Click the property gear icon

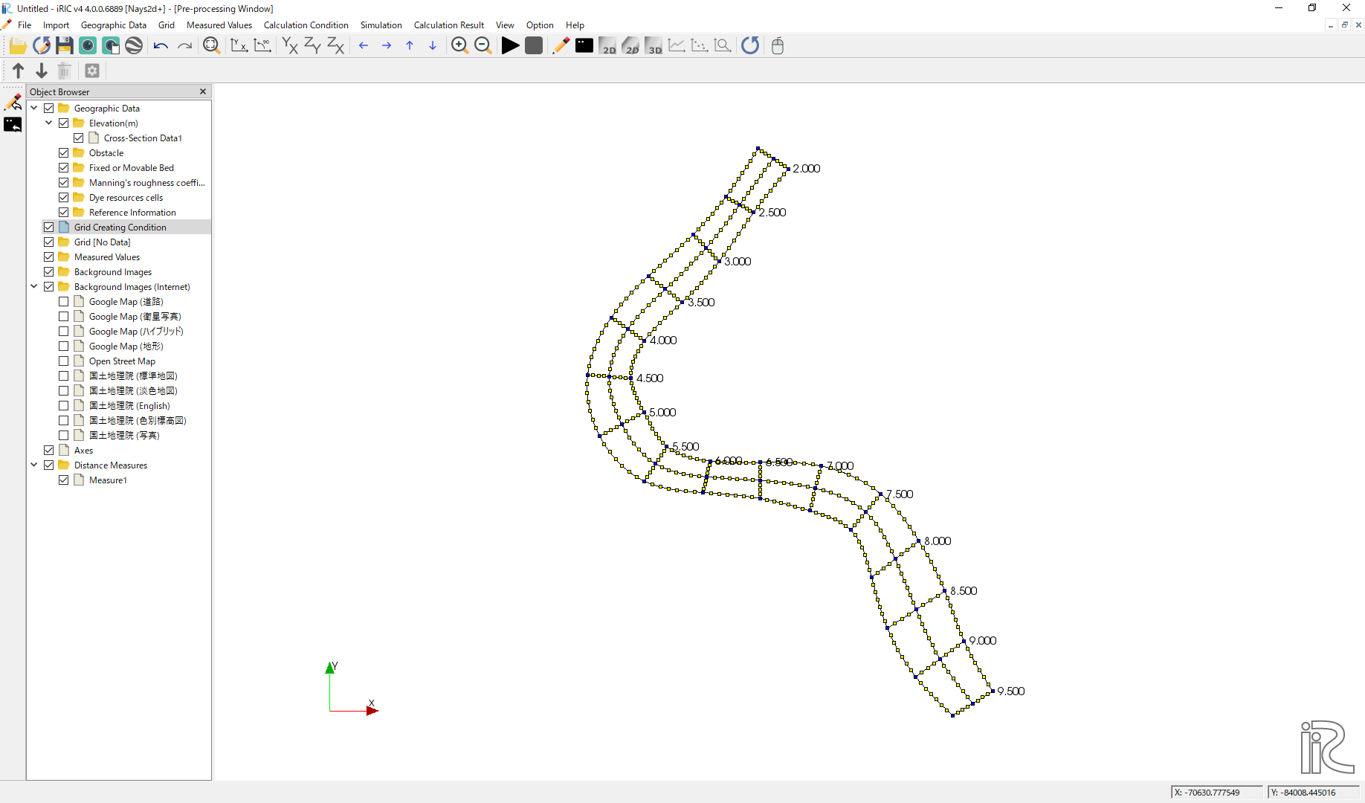(92, 71)
